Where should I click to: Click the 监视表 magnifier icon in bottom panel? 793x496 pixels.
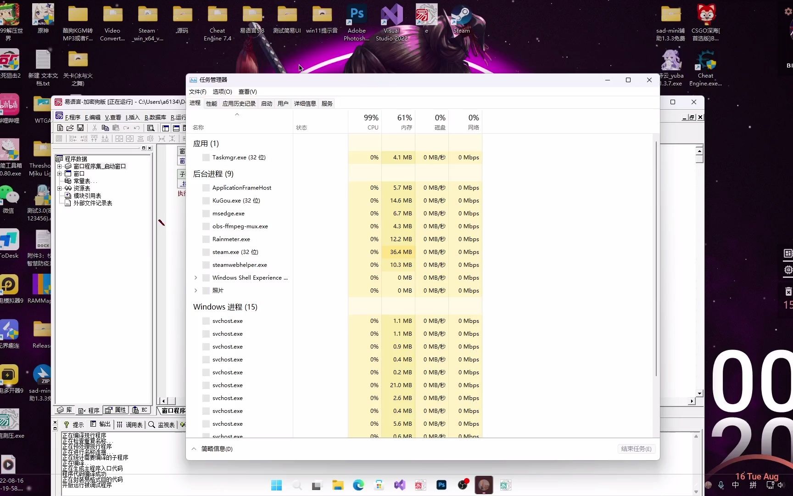[x=151, y=425]
